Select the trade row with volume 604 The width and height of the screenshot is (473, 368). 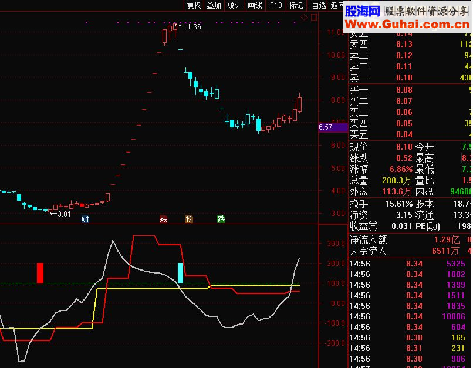(410, 327)
